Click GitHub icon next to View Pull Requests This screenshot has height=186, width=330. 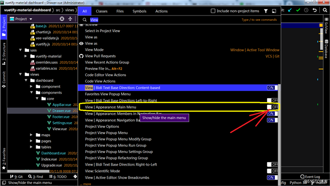(x=81, y=56)
